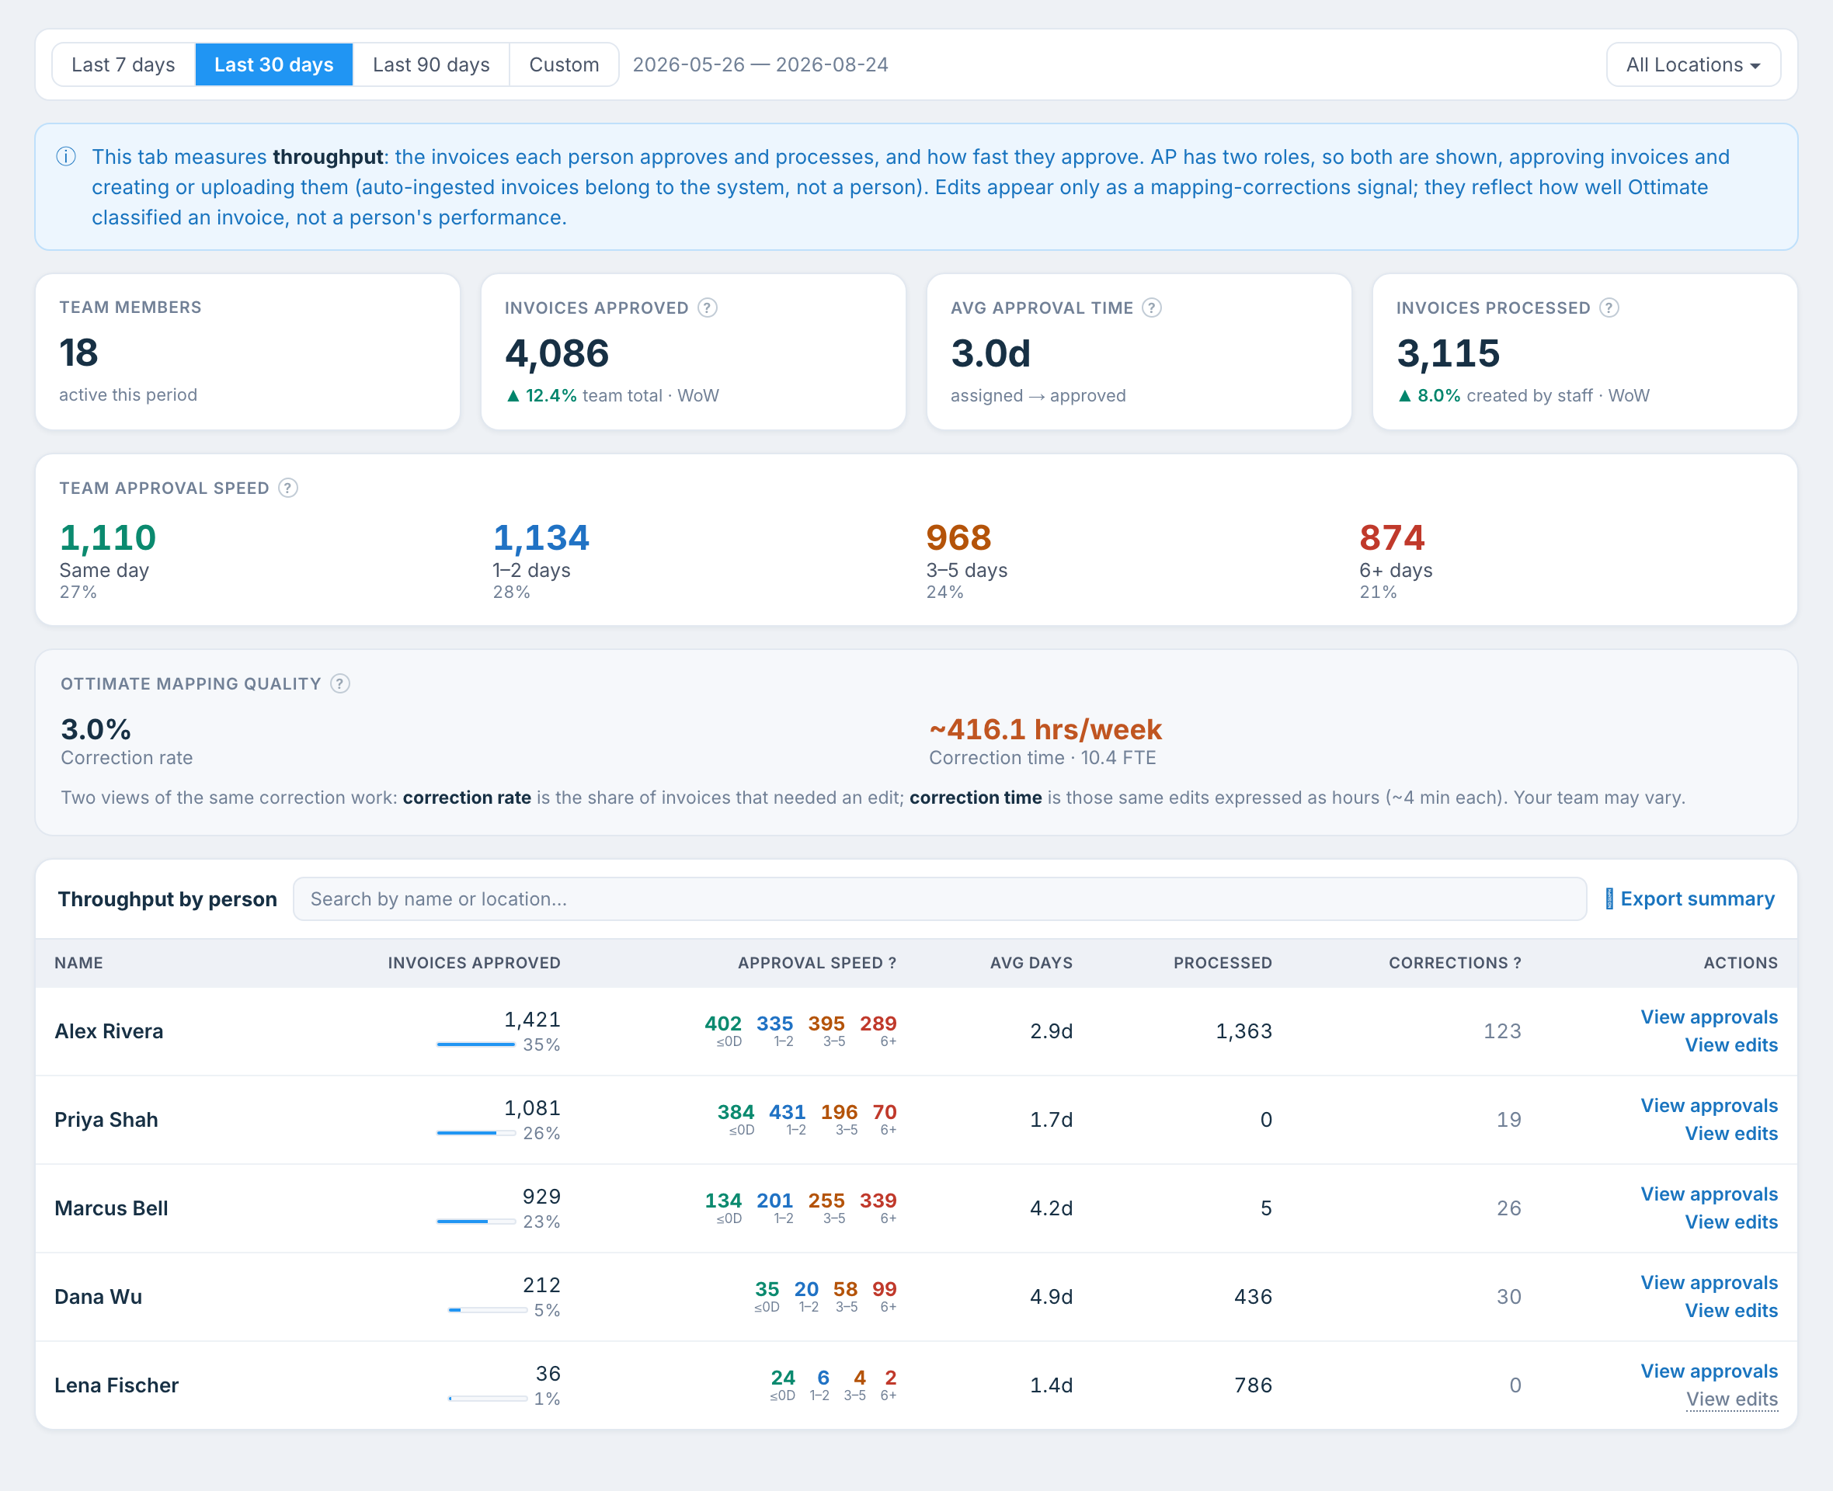1833x1491 pixels.
Task: Open View edits for Priya Shah
Action: point(1732,1134)
